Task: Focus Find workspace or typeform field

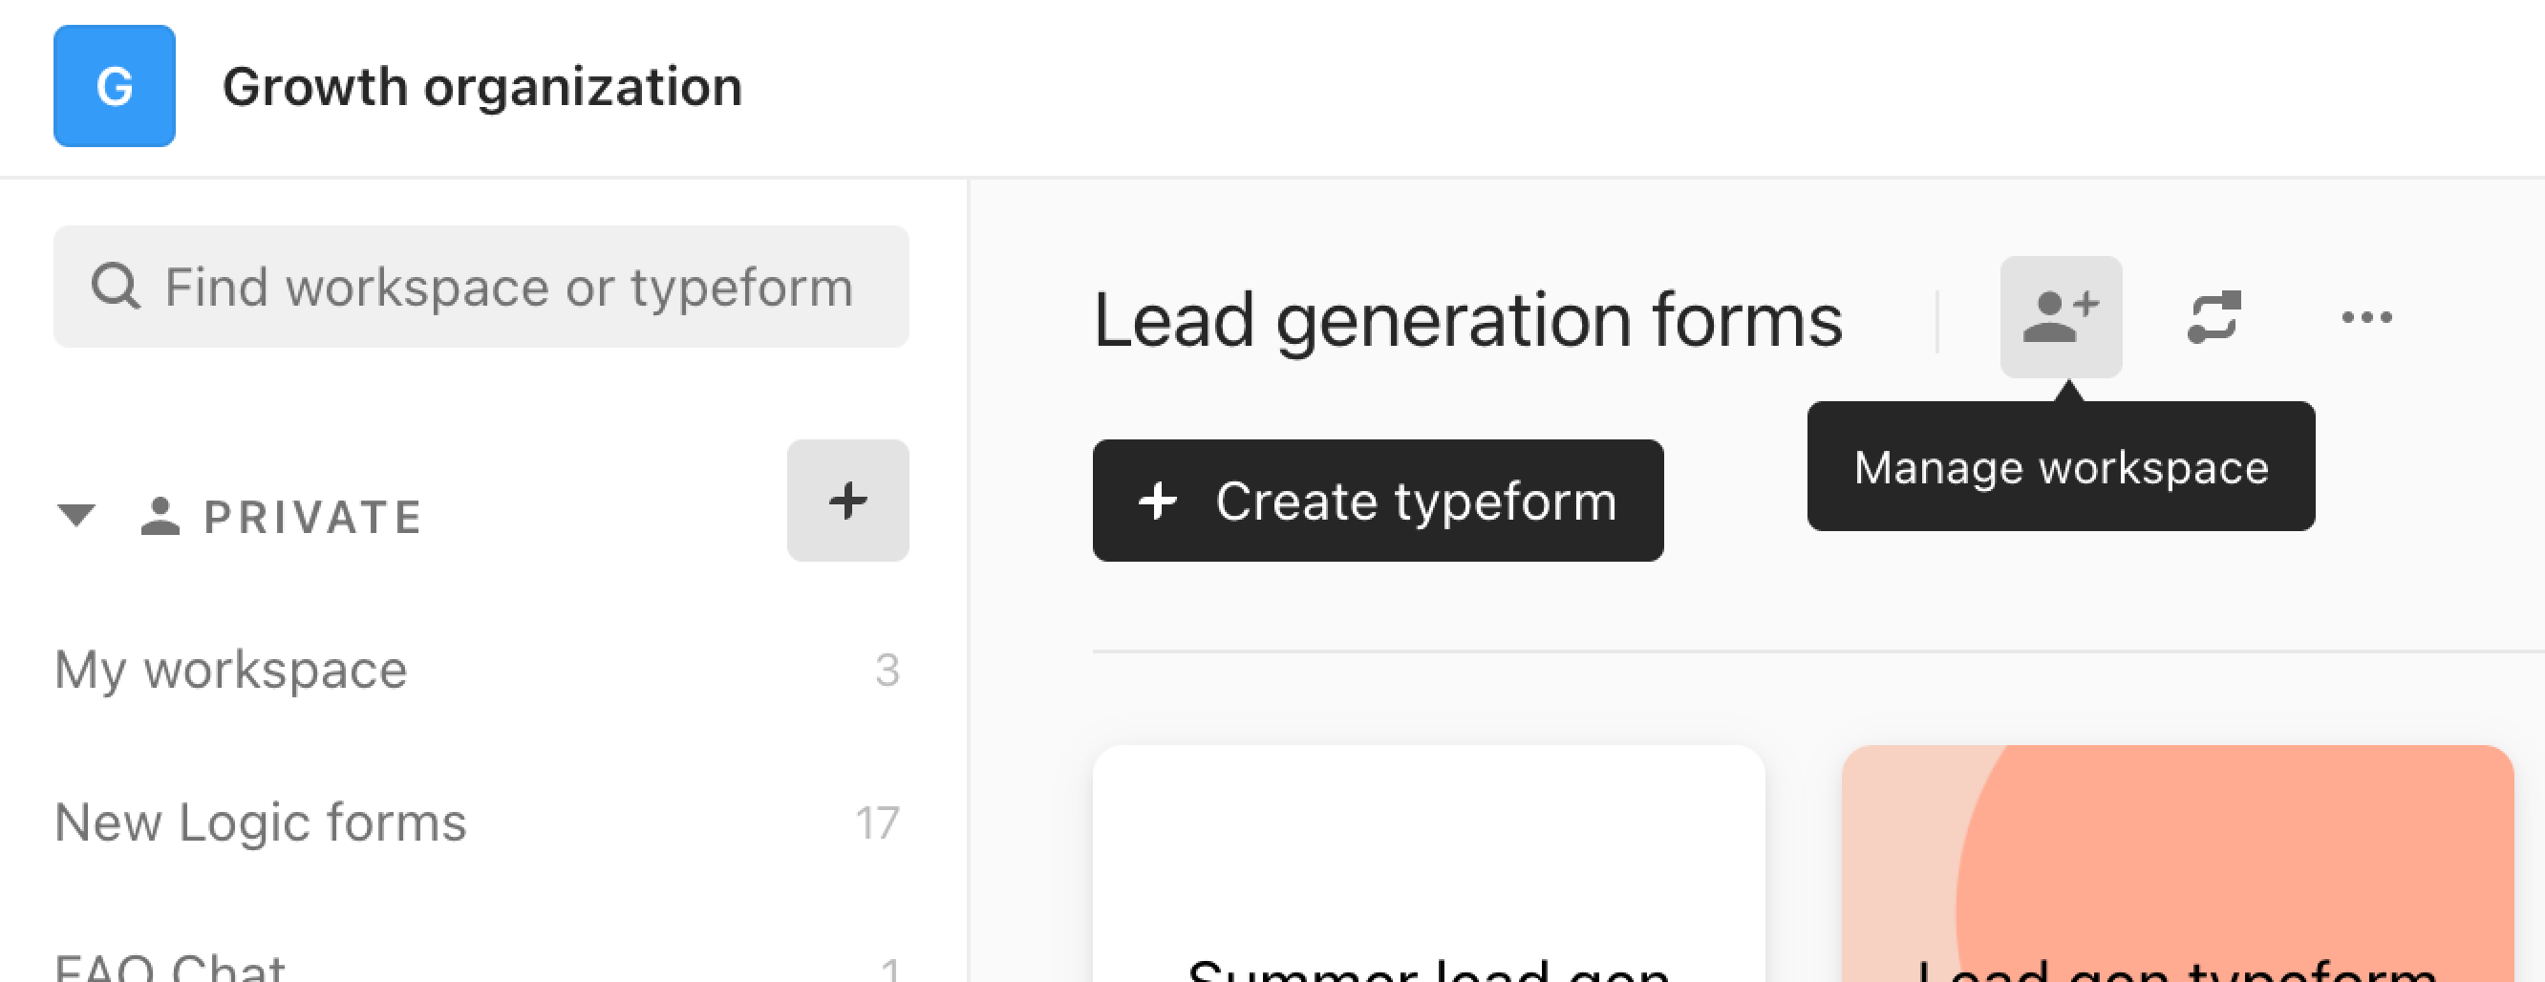Action: click(481, 287)
